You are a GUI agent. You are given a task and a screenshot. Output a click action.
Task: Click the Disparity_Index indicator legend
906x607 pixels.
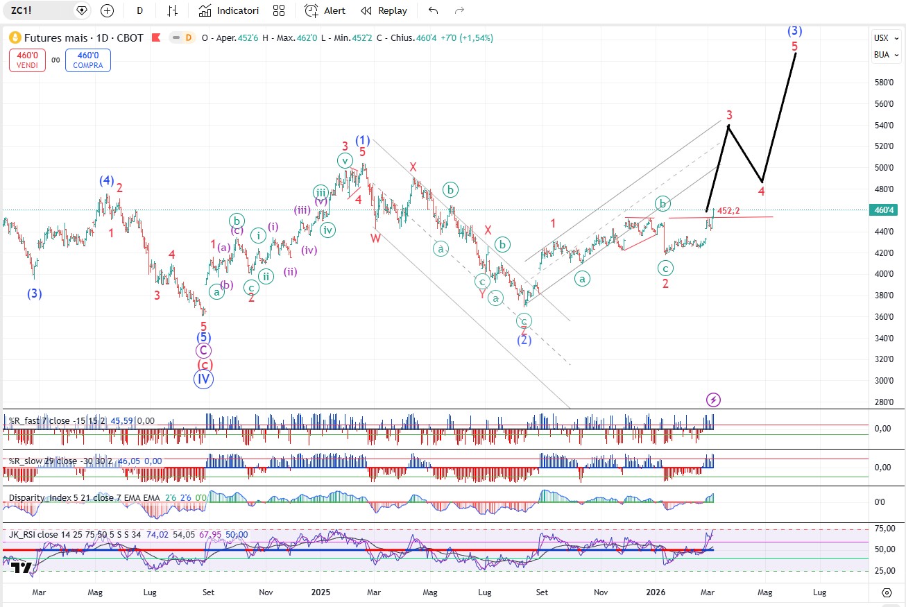coord(108,498)
